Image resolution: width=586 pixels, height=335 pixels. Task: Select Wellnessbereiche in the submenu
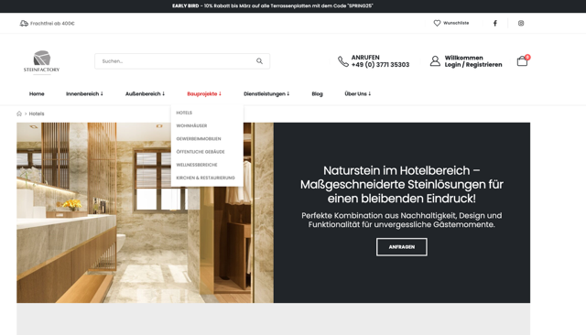(197, 165)
